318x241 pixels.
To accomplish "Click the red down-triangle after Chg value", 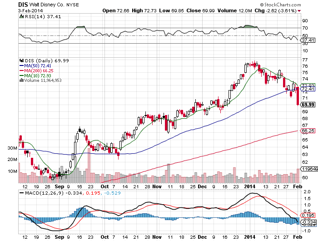I will 299,11.
